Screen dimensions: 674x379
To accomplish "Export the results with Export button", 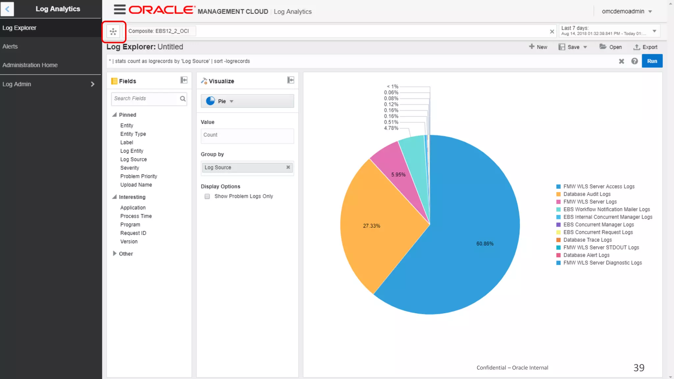I will (645, 47).
